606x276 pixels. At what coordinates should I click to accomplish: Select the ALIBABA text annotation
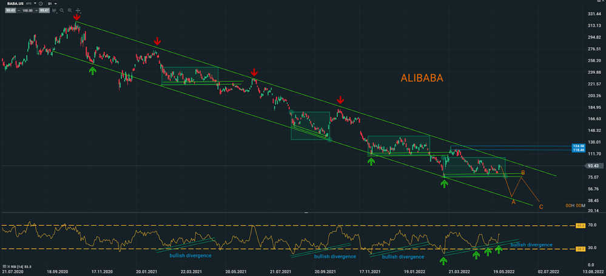[422, 78]
